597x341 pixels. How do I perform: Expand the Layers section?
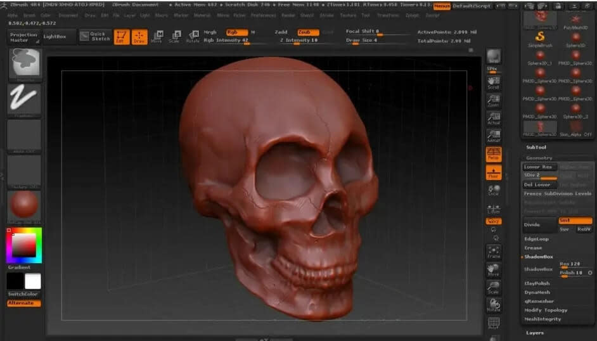(535, 332)
